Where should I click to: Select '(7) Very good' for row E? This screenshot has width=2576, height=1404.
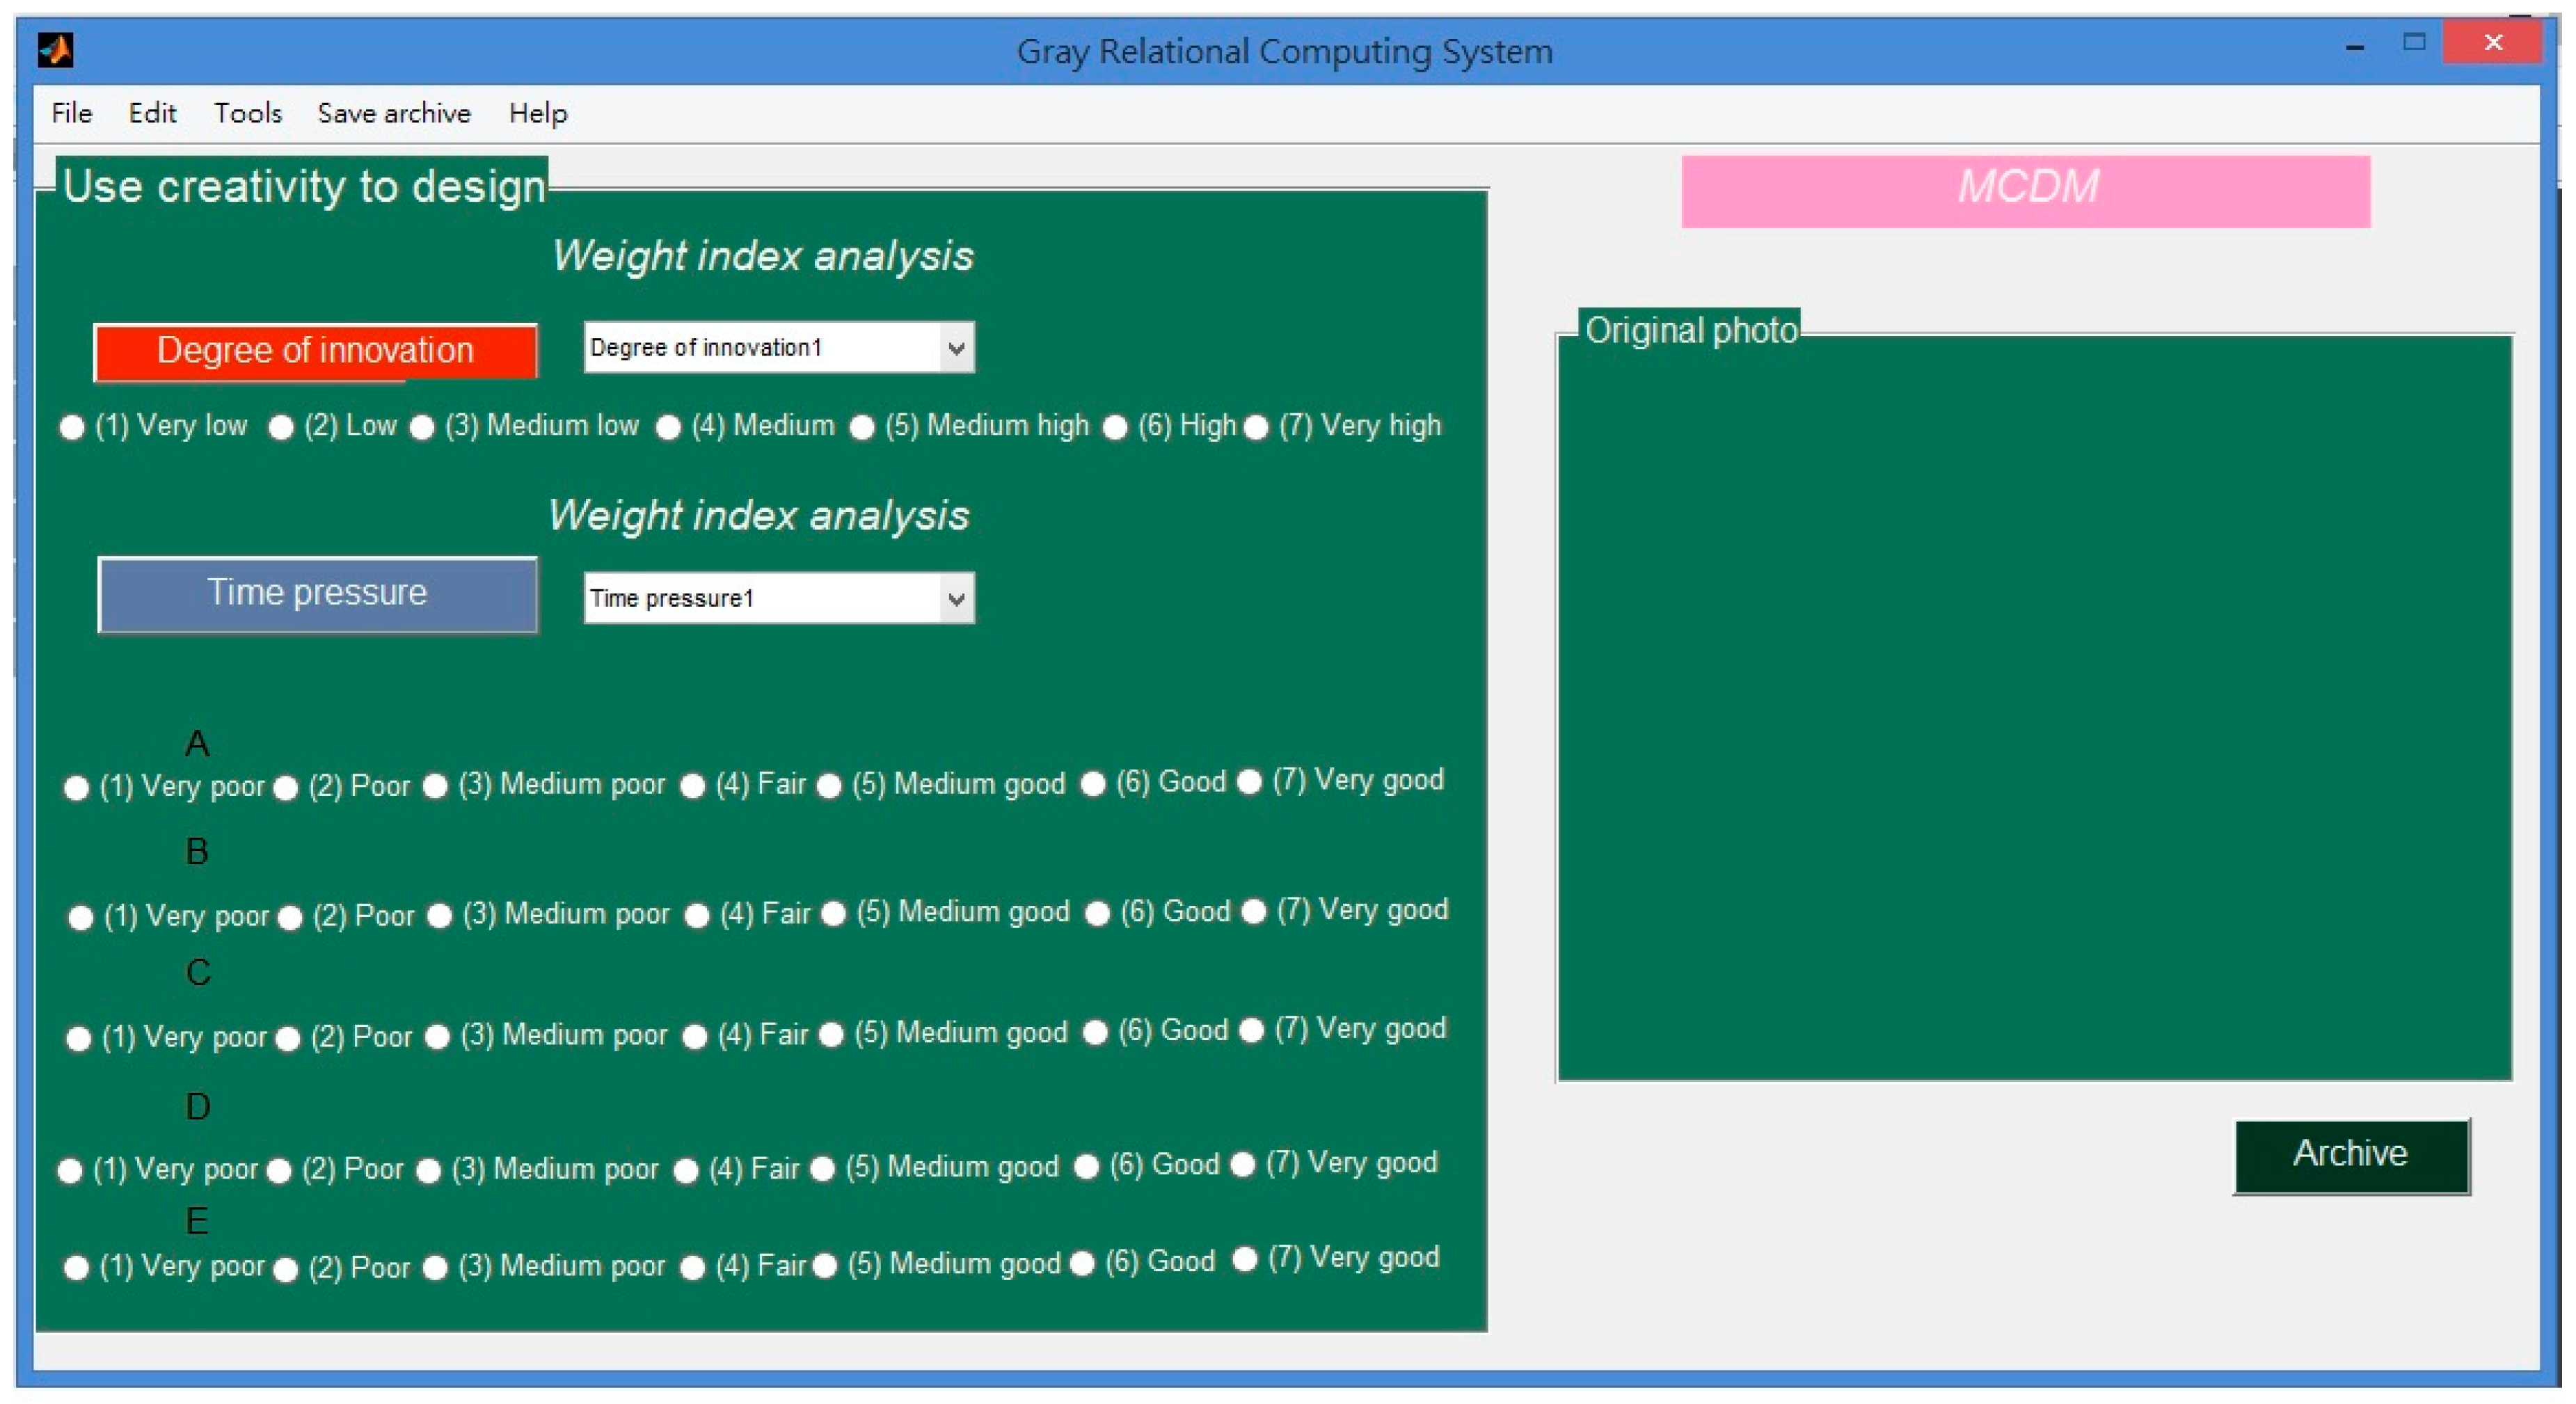click(1244, 1259)
